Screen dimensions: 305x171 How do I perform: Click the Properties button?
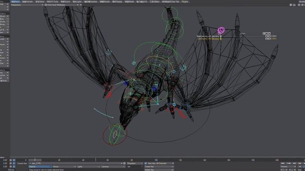[134, 163]
